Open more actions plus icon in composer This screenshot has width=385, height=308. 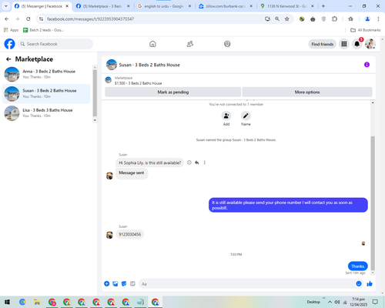pyautogui.click(x=107, y=283)
